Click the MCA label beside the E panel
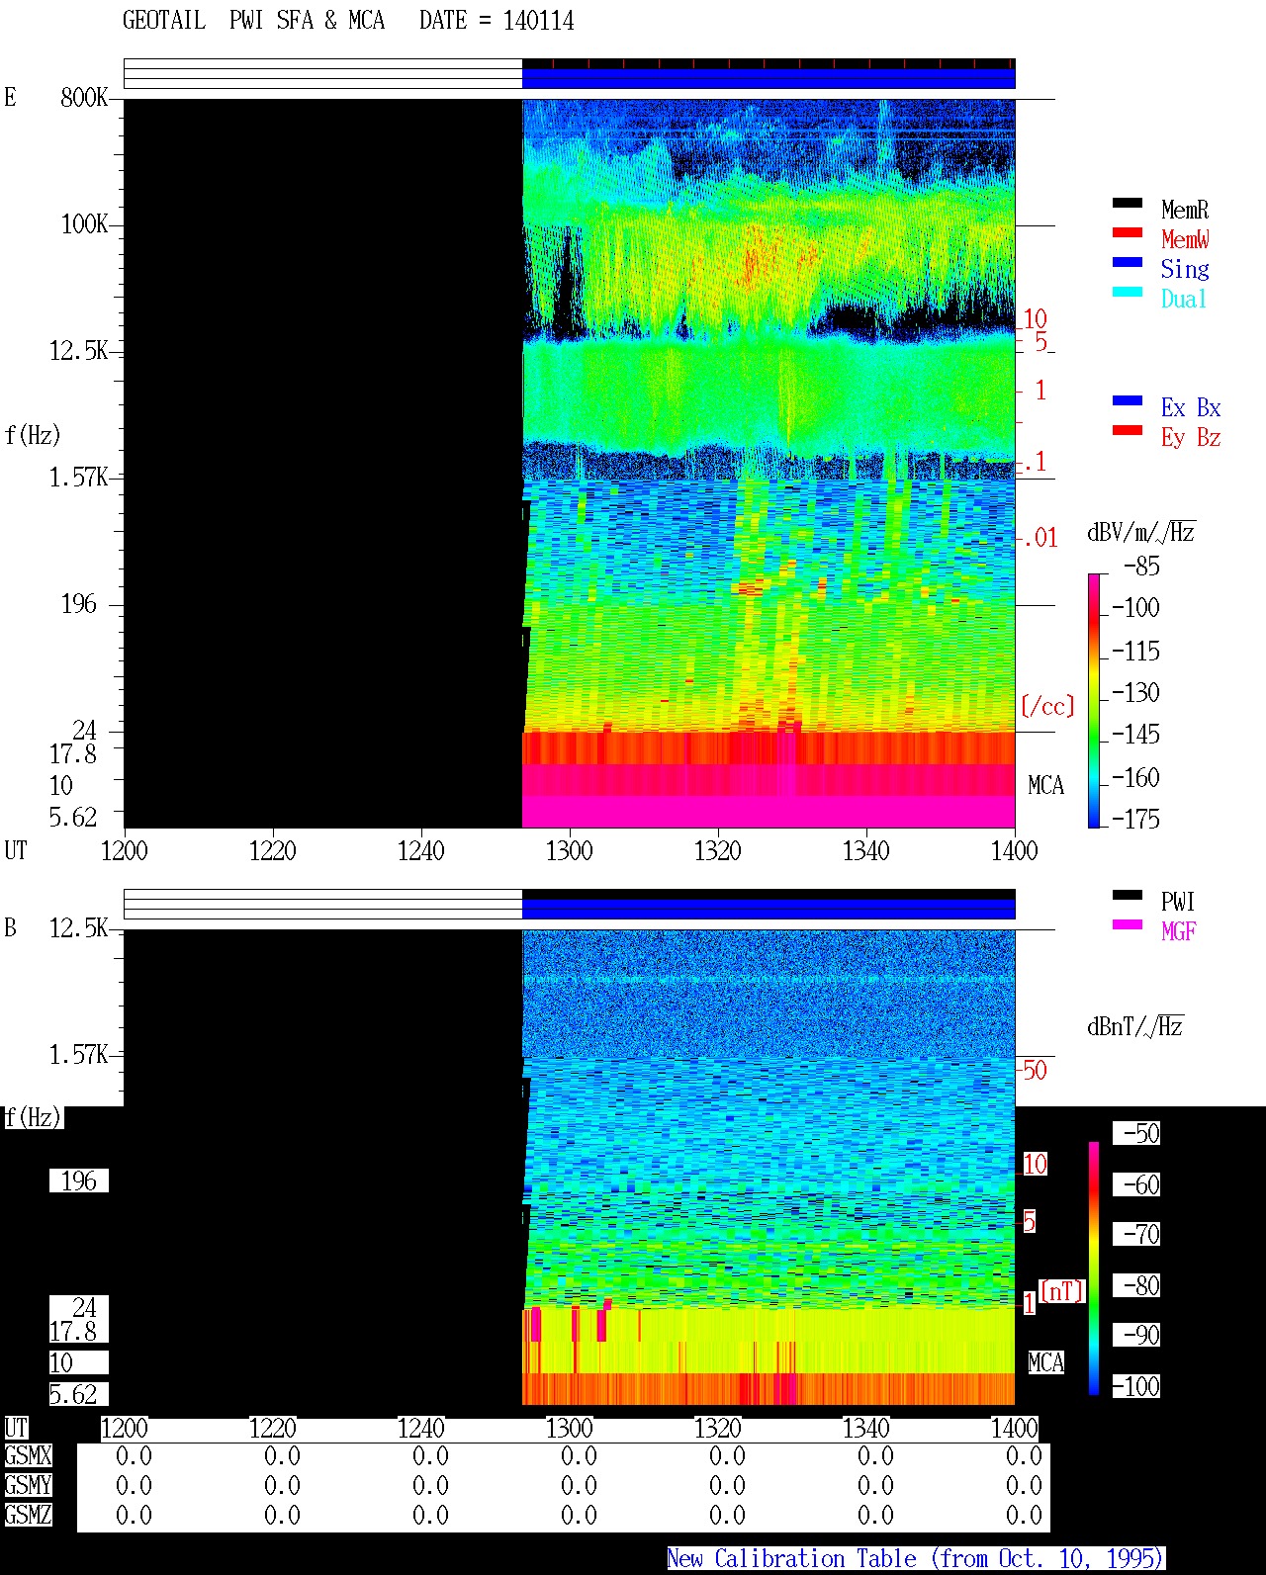Viewport: 1266px width, 1575px height. click(x=1045, y=785)
